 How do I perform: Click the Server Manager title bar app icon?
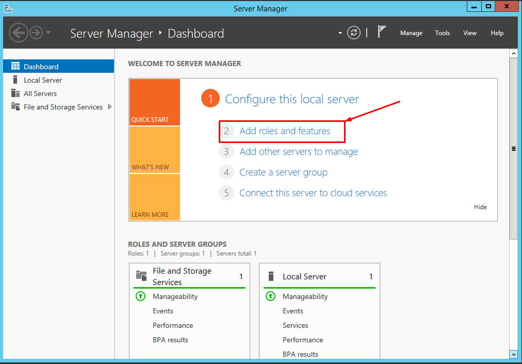click(x=8, y=8)
